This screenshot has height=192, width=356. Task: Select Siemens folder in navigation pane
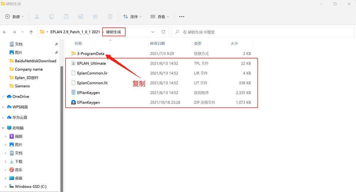point(22,86)
